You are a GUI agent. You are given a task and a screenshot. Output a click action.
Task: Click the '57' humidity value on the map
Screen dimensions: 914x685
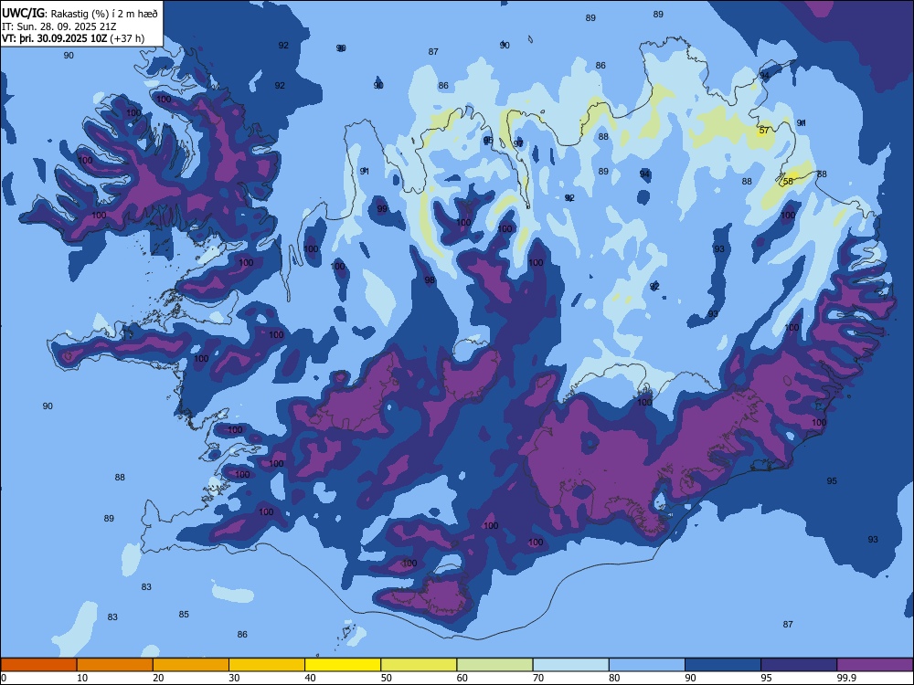[x=763, y=131]
